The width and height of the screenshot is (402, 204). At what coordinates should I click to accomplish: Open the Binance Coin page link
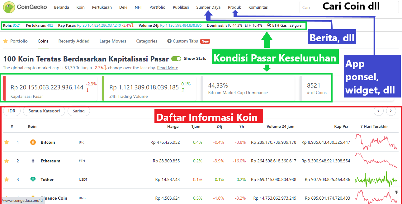(54, 198)
